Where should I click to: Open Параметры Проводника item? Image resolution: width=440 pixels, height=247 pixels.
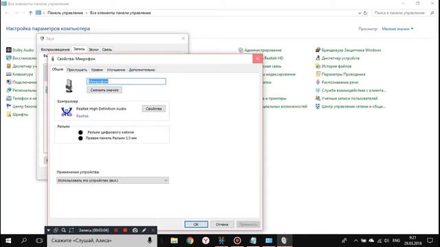pyautogui.click(x=340, y=74)
